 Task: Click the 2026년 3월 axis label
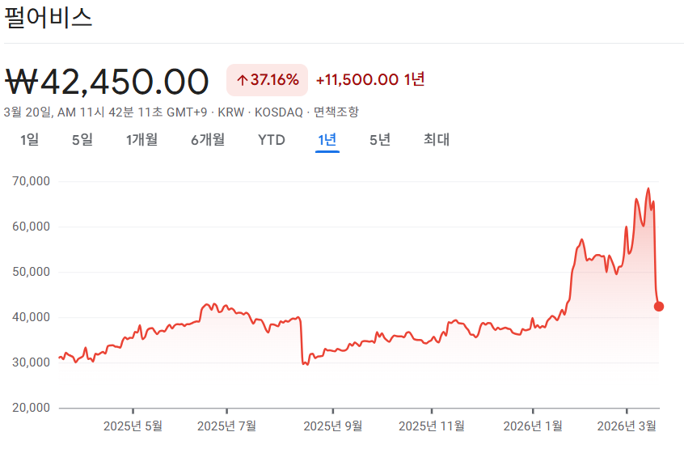tap(627, 426)
